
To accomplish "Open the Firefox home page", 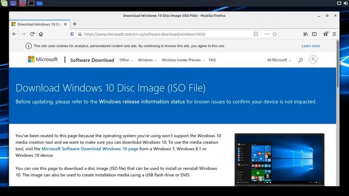I will coord(41,34).
